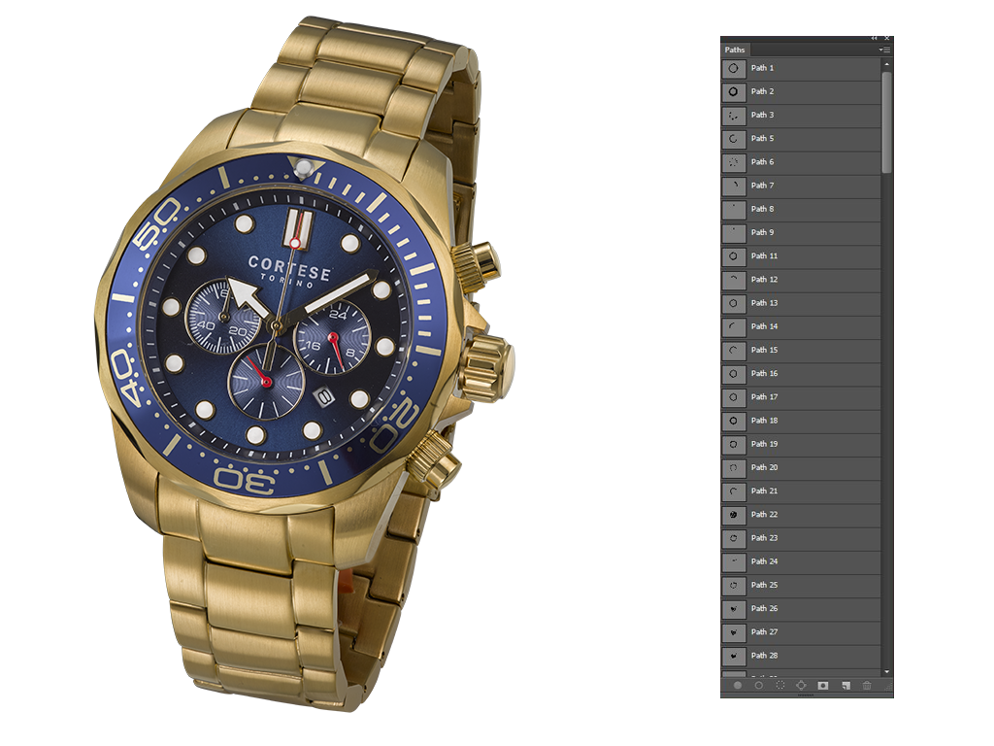Image resolution: width=994 pixels, height=746 pixels.
Task: Load path as a selection icon
Action: (x=780, y=685)
